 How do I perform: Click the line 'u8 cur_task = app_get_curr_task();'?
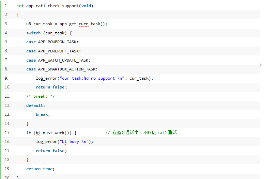[x=66, y=24]
